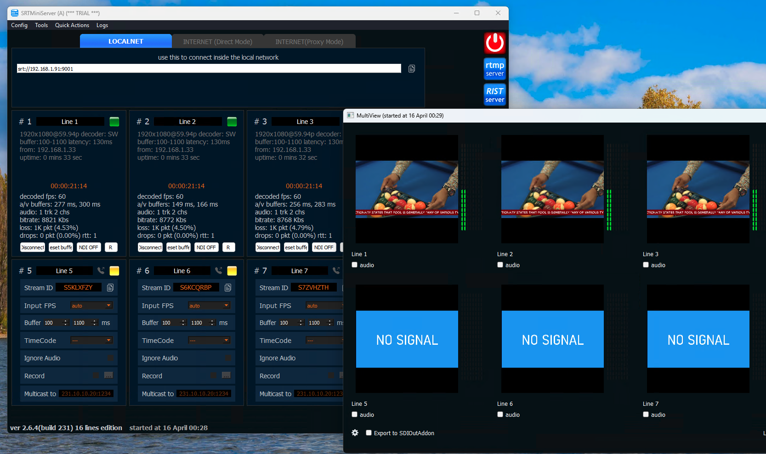Click the yellow status indicator of Line 5
766x454 pixels.
(114, 271)
